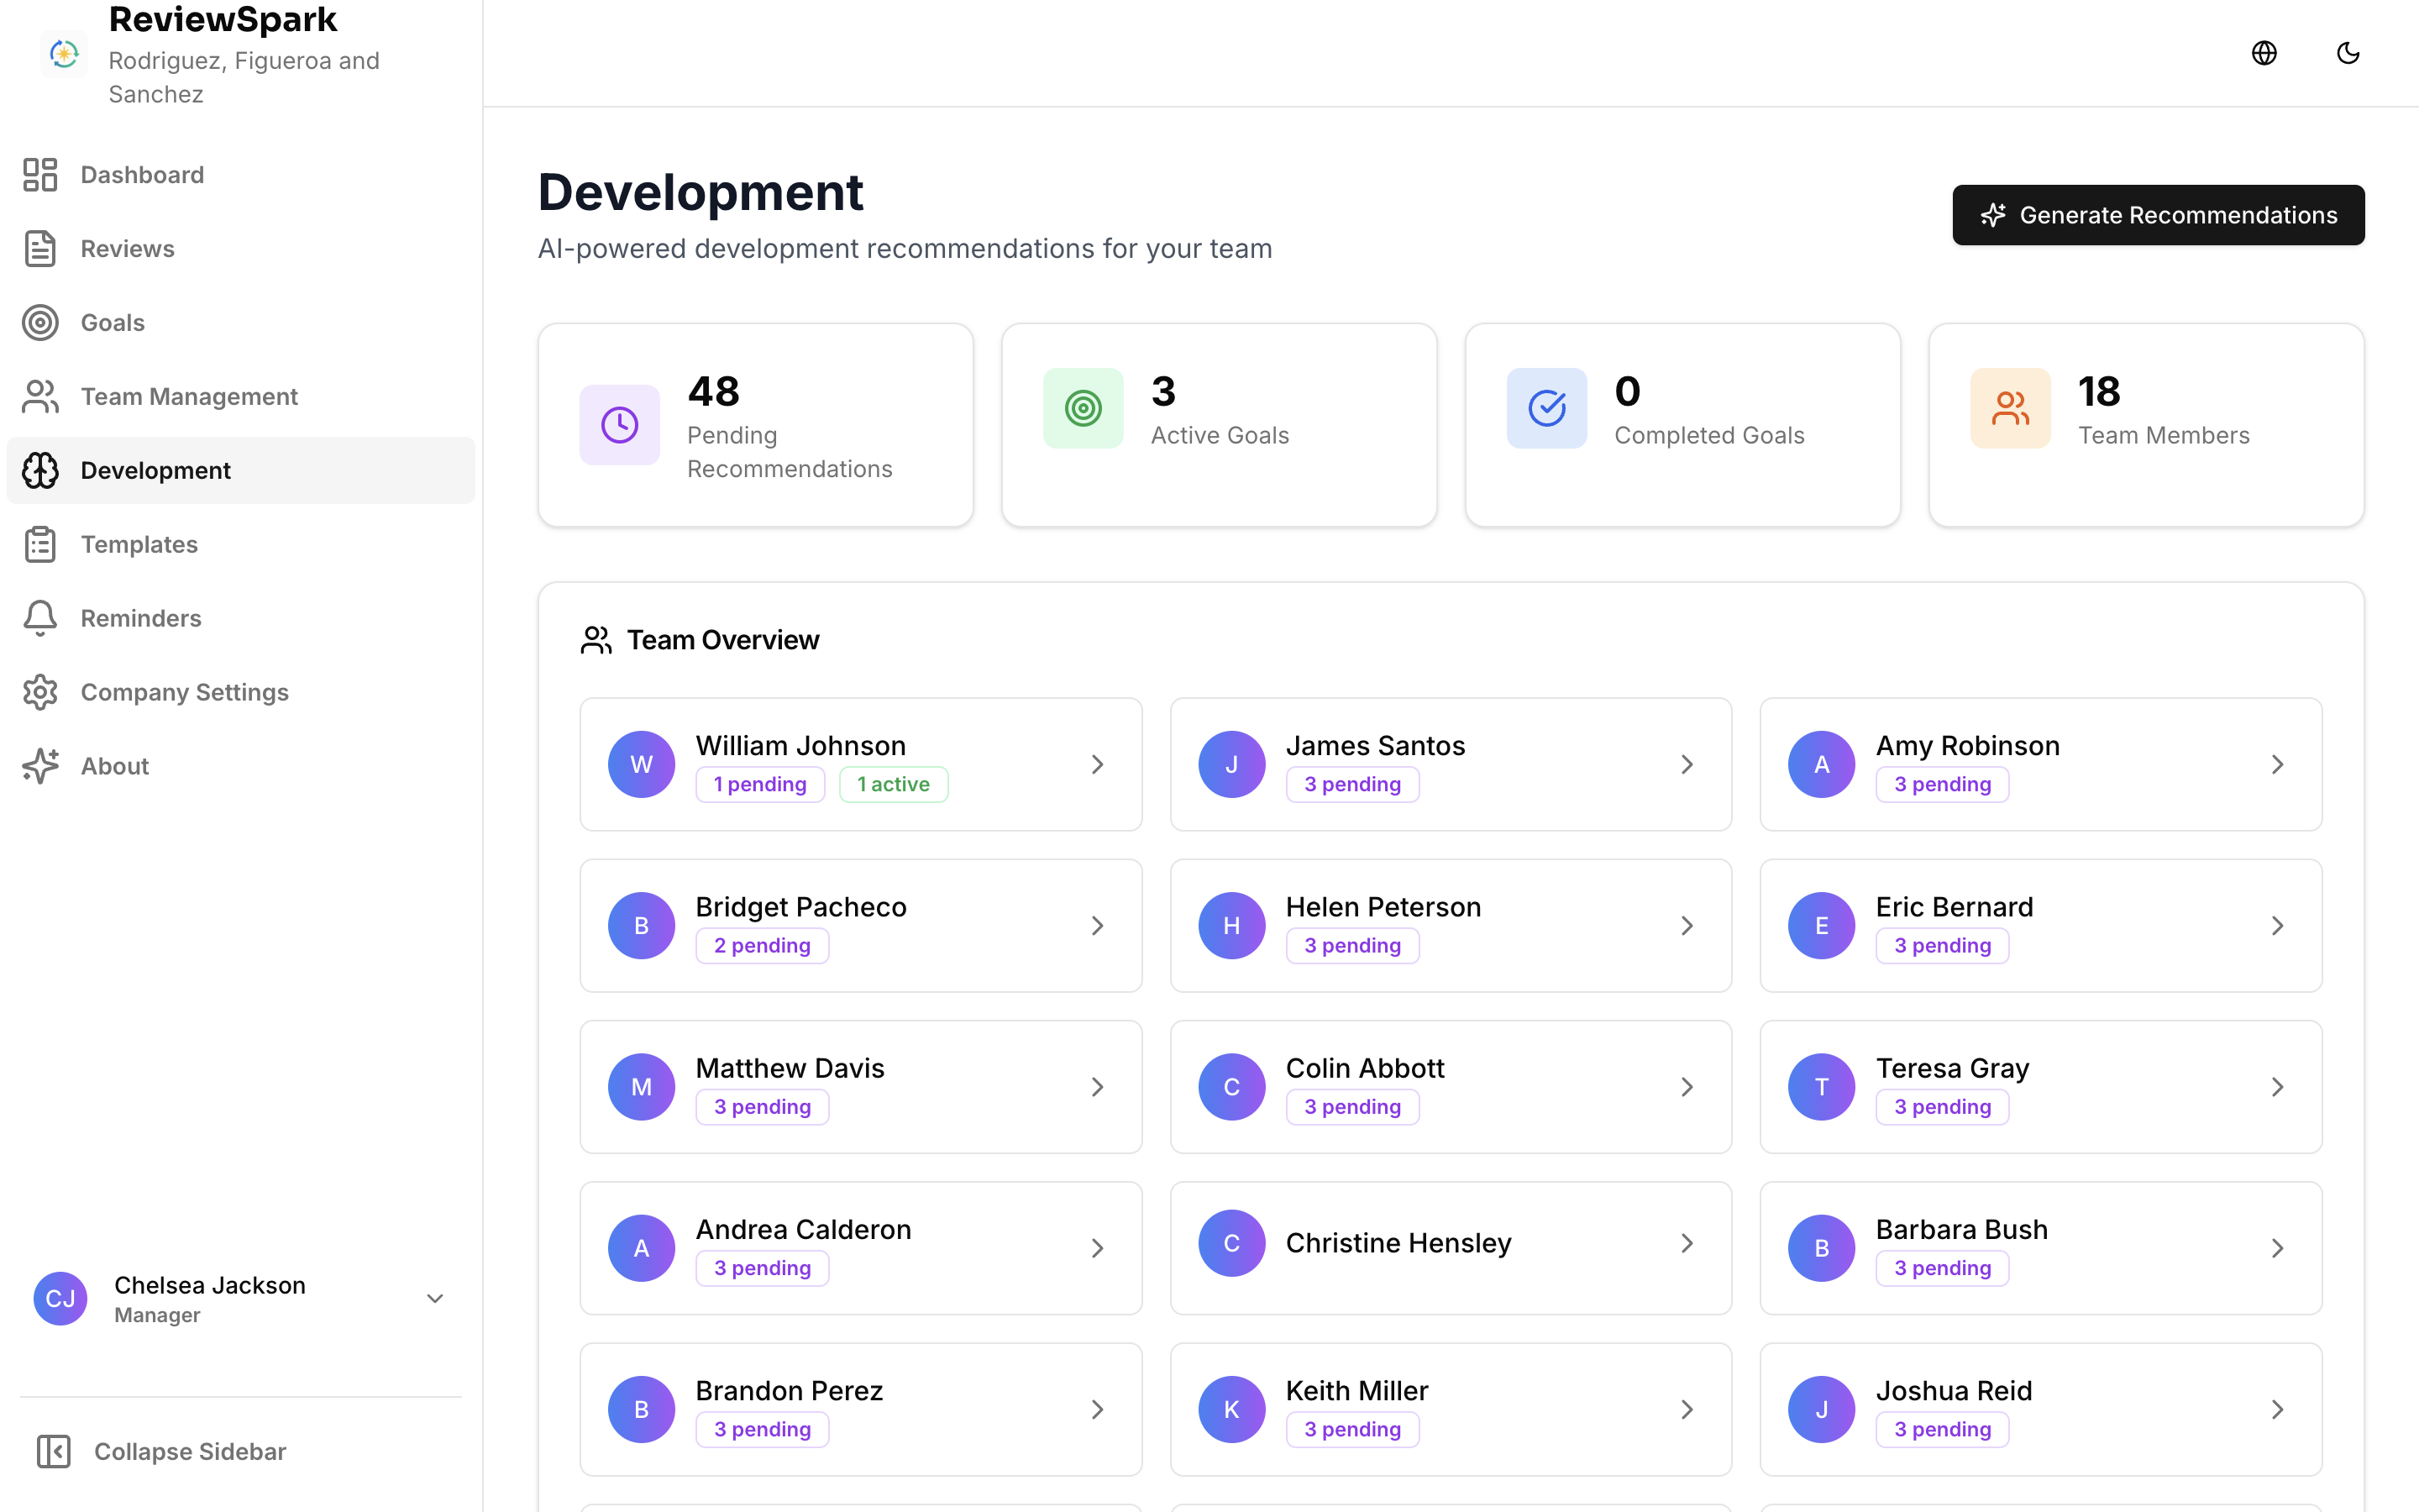Click the Pending Recommendations clock icon

tap(620, 425)
